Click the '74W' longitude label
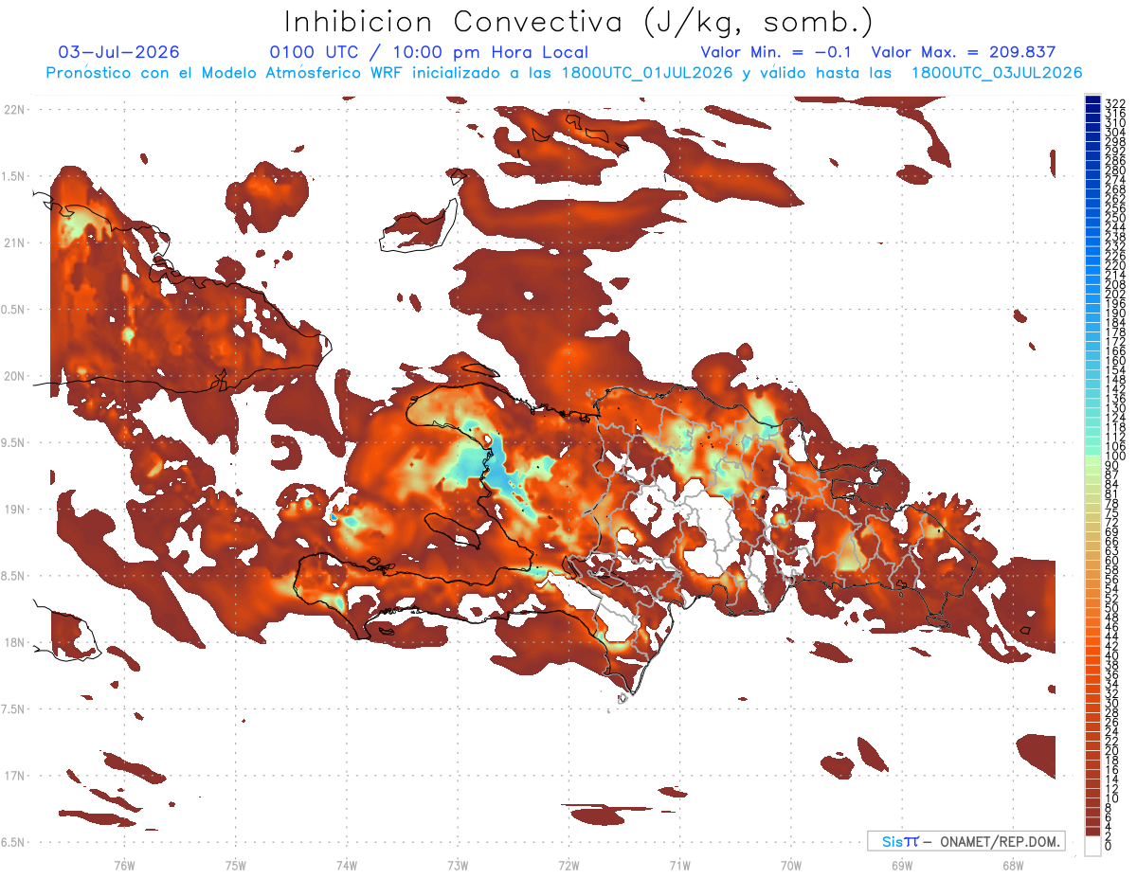The height and width of the screenshot is (878, 1137). click(x=347, y=865)
